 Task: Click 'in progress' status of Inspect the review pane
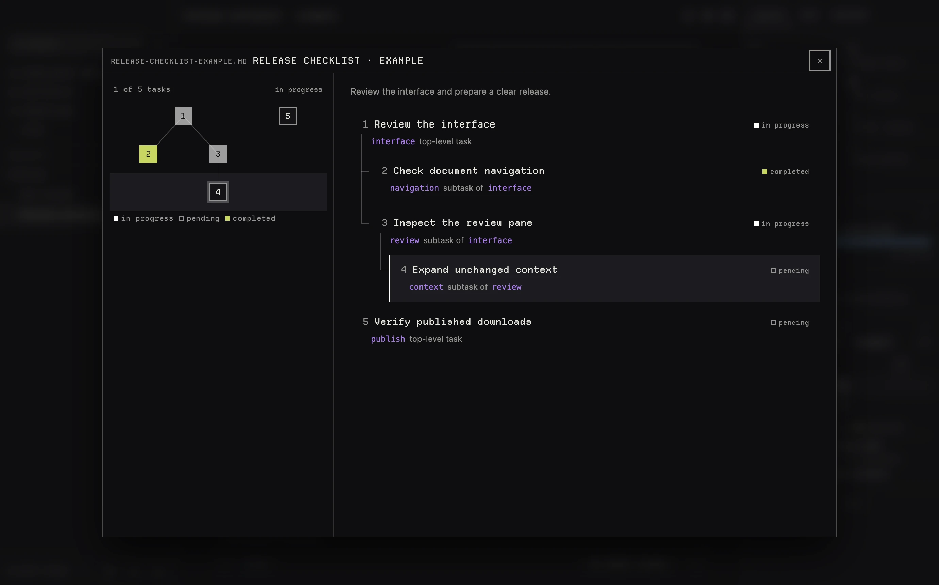pyautogui.click(x=781, y=224)
